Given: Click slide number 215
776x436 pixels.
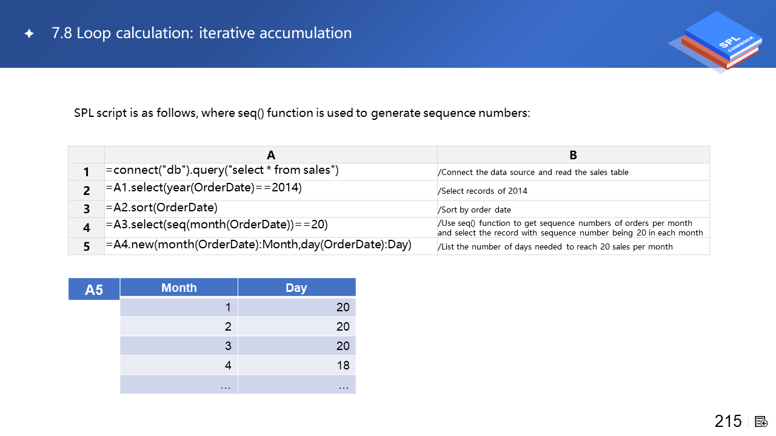Looking at the screenshot, I should click(727, 421).
